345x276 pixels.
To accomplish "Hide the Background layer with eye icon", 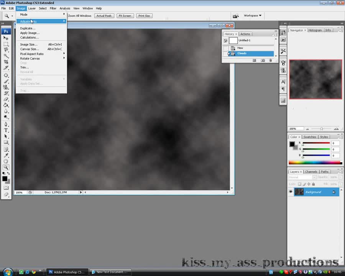I will pos(291,192).
